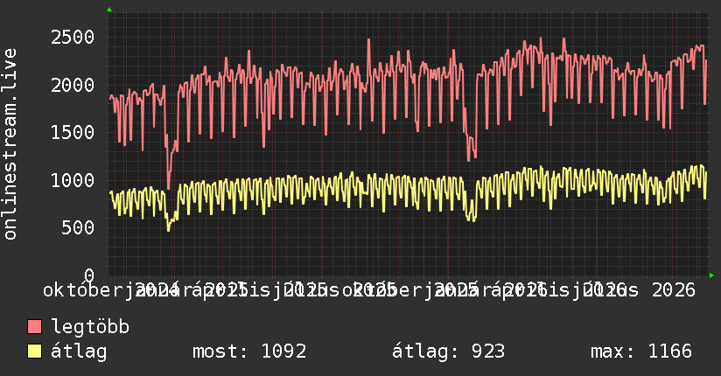Click the most: 1092 value

click(249, 352)
